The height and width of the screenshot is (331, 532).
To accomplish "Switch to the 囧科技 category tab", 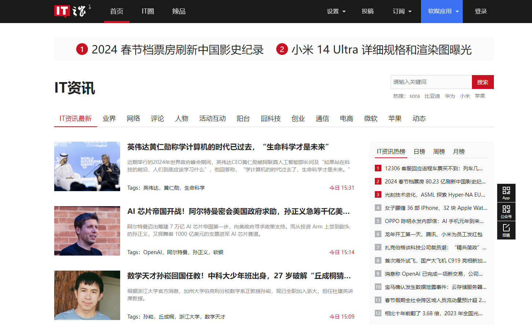I will coord(271,119).
